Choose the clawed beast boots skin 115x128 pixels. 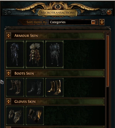click(15, 87)
